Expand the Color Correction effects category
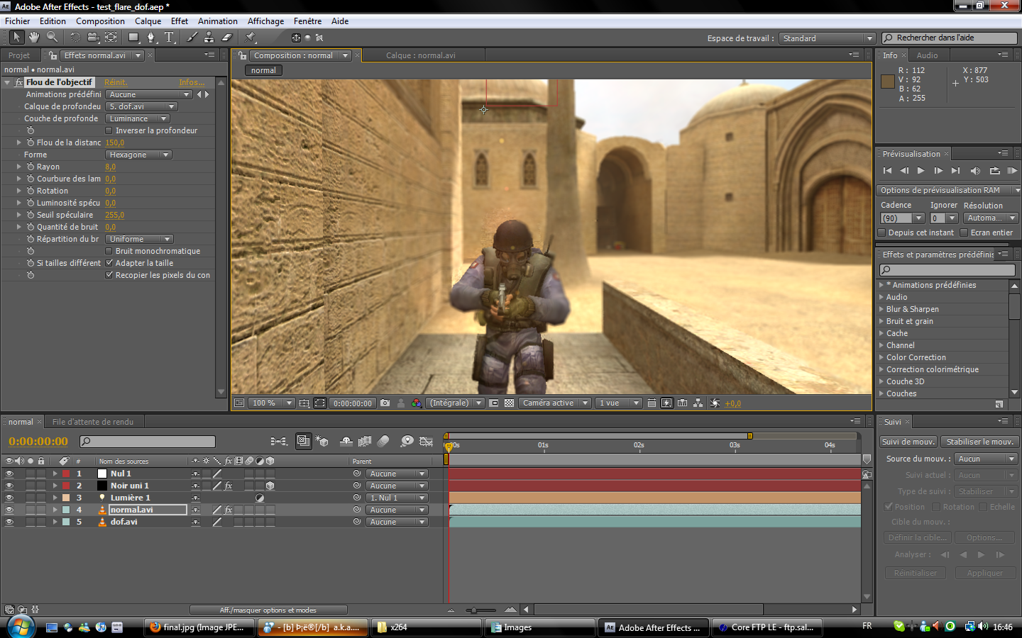The height and width of the screenshot is (638, 1022). [881, 357]
